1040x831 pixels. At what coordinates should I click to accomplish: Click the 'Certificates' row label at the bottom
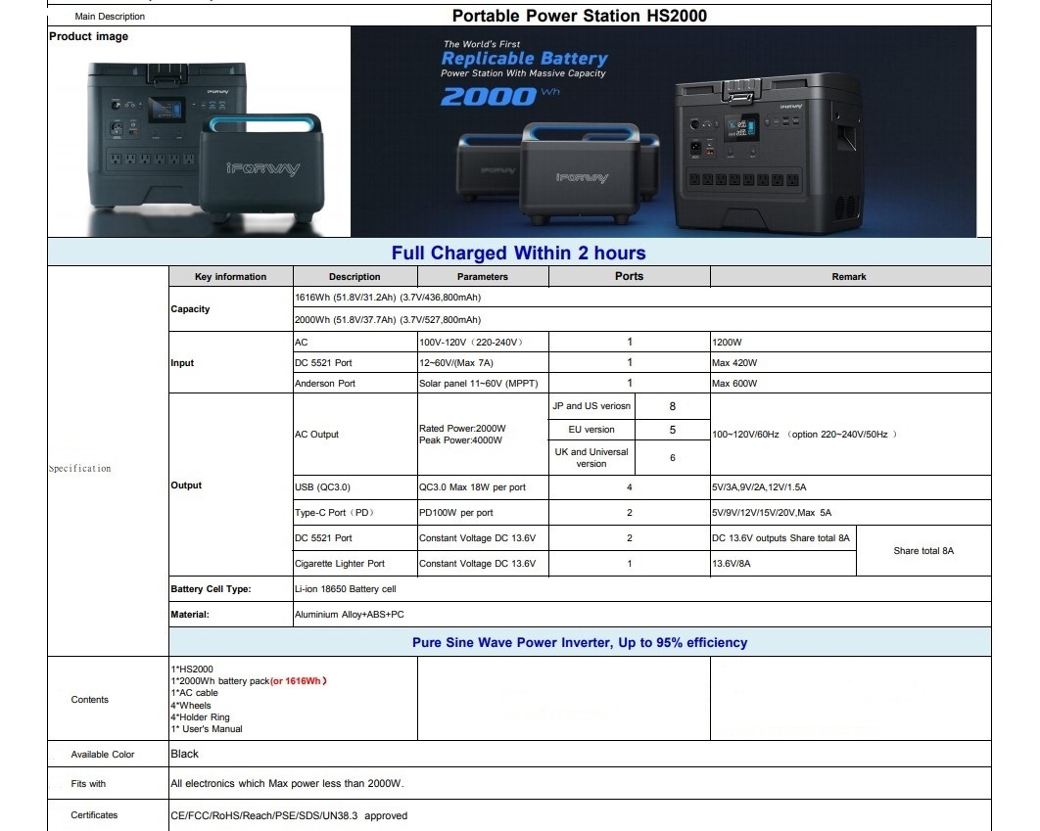click(x=97, y=814)
